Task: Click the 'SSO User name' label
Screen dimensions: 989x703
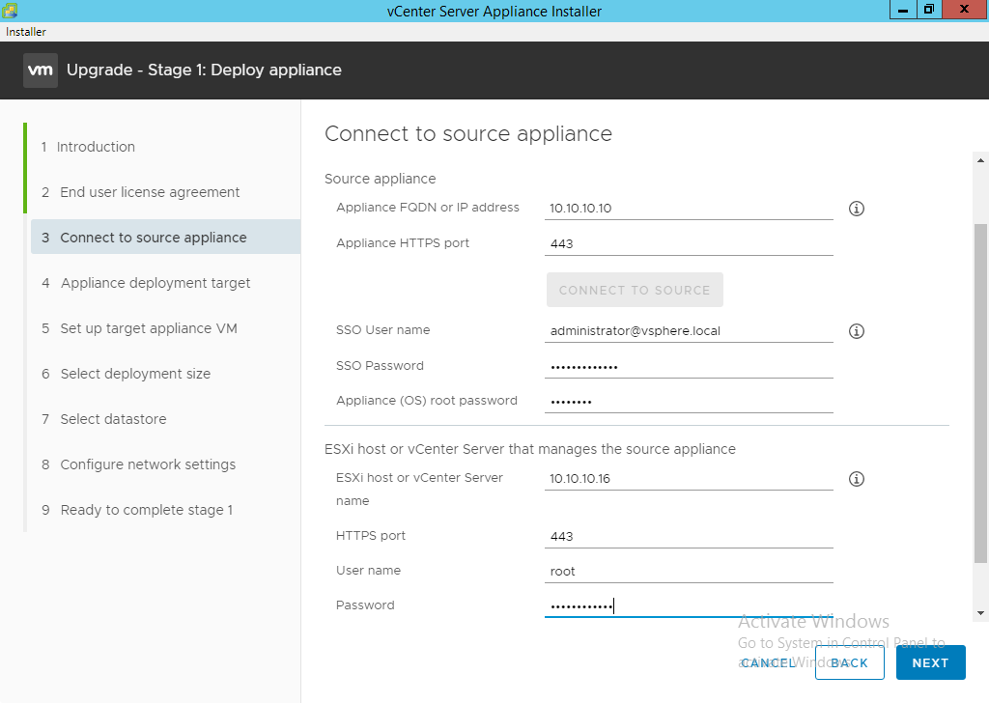Action: [x=382, y=329]
